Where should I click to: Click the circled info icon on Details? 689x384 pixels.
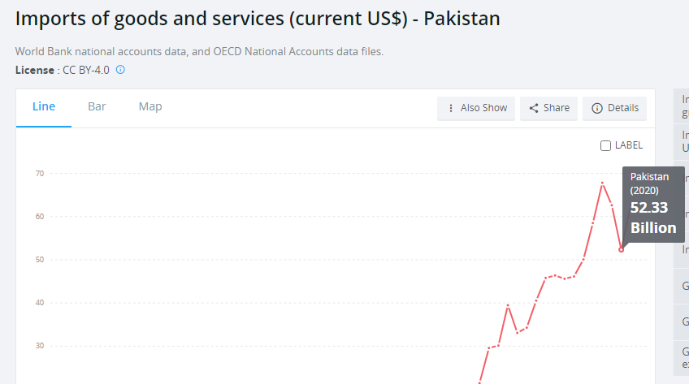596,108
